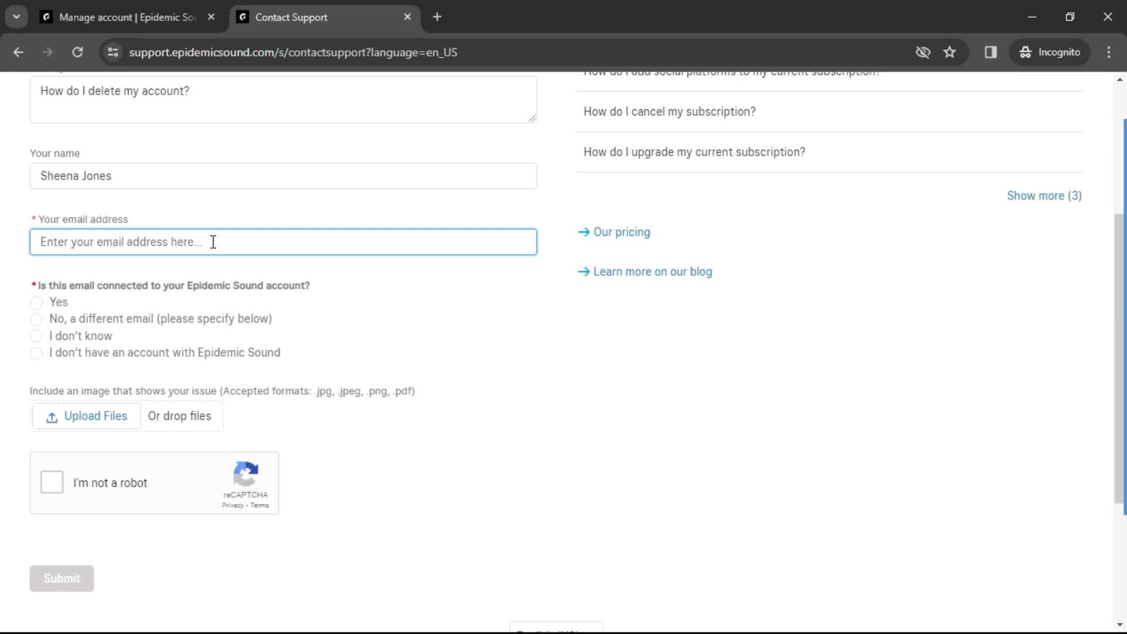Click the bookmark/star icon in address bar
This screenshot has height=634, width=1127.
pos(950,52)
